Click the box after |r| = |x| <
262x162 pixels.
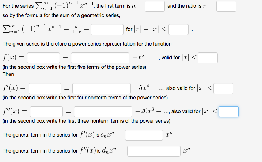tap(178, 29)
